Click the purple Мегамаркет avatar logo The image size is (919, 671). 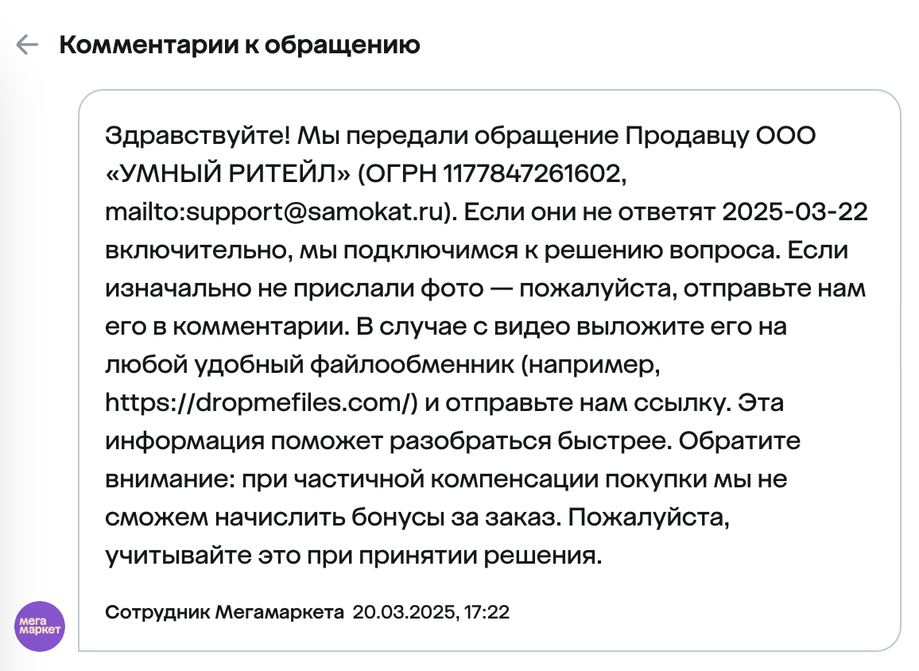point(40,626)
